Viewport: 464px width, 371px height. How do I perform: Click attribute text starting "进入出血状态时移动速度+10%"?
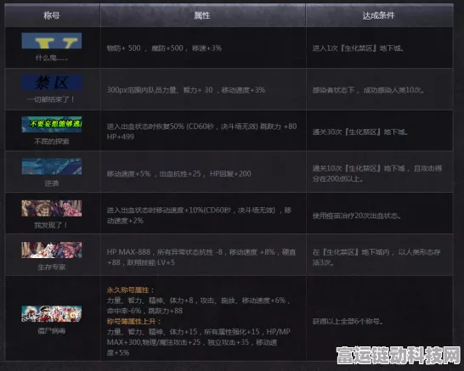[x=199, y=215]
